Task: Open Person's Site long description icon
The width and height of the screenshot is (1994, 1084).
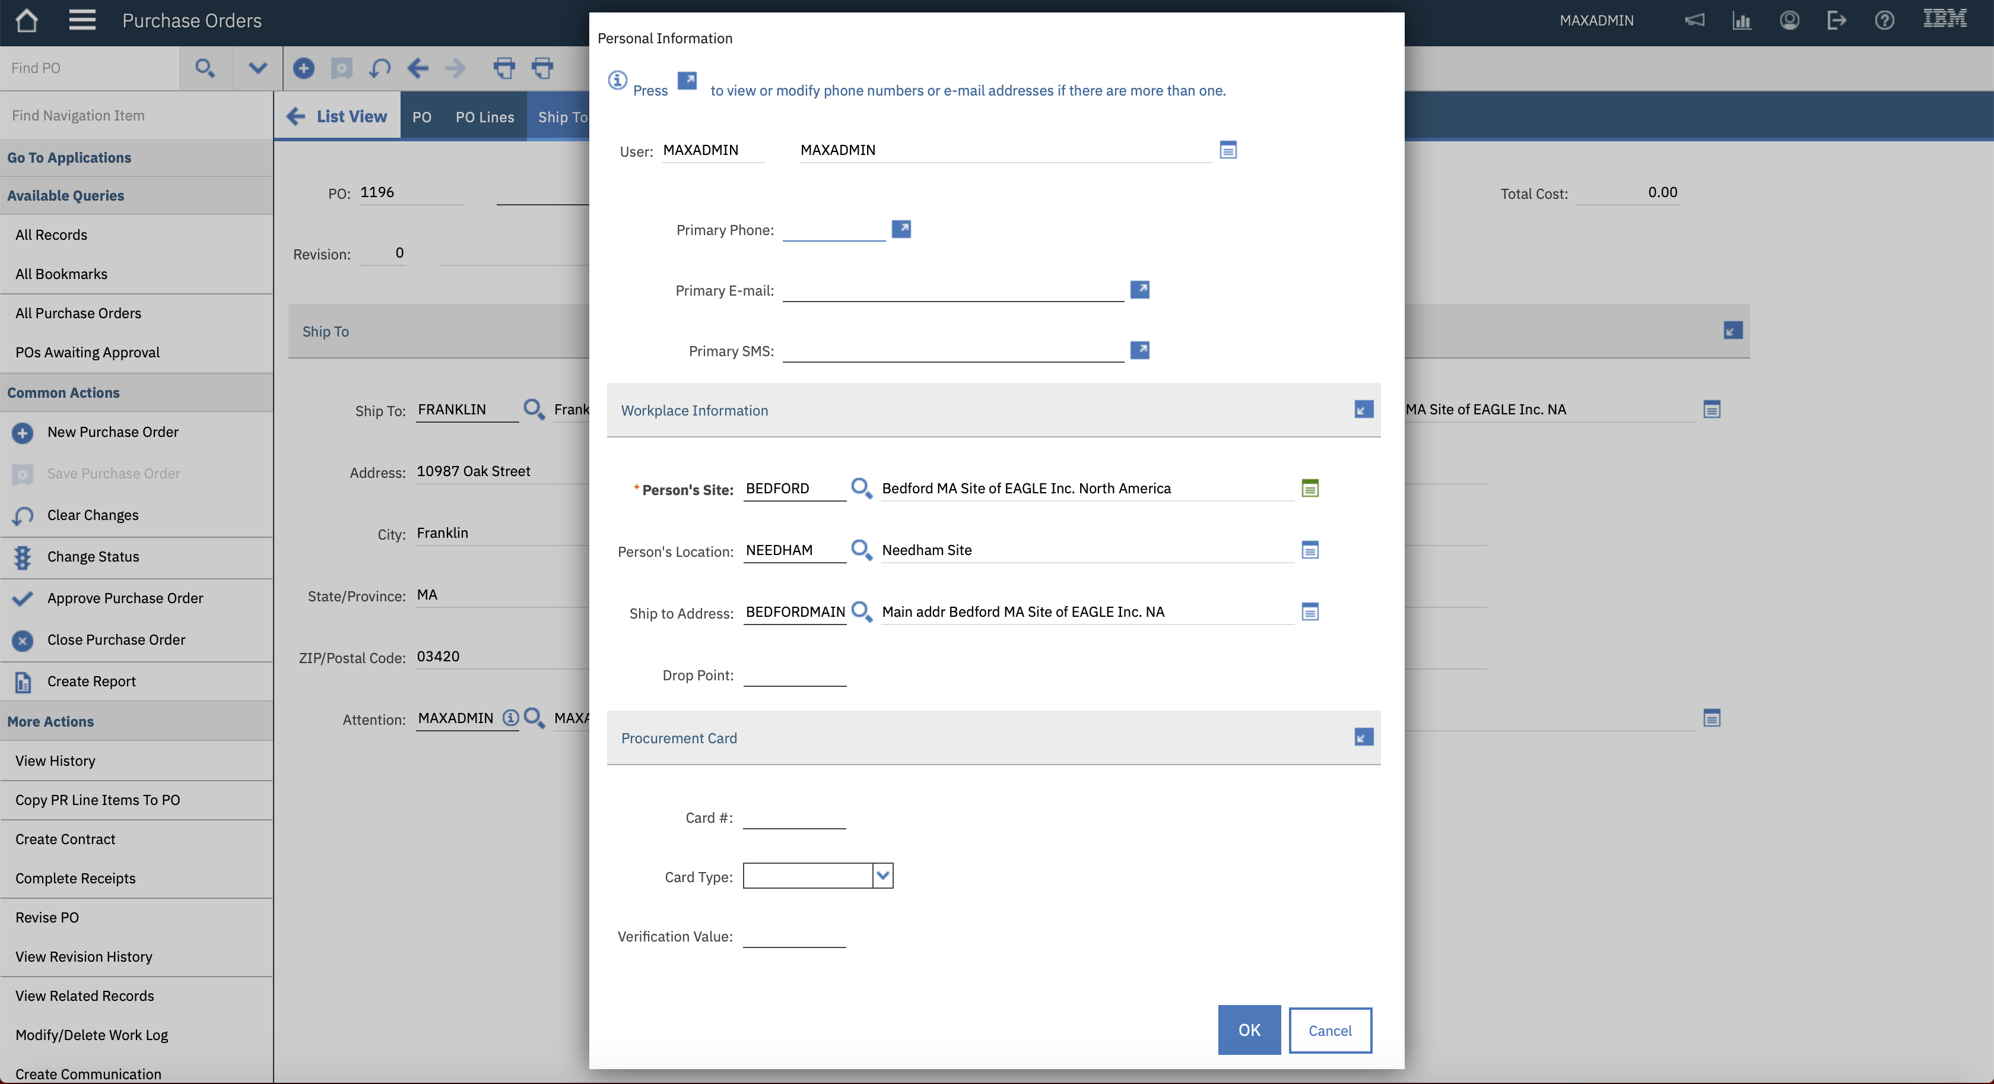Action: [1310, 488]
